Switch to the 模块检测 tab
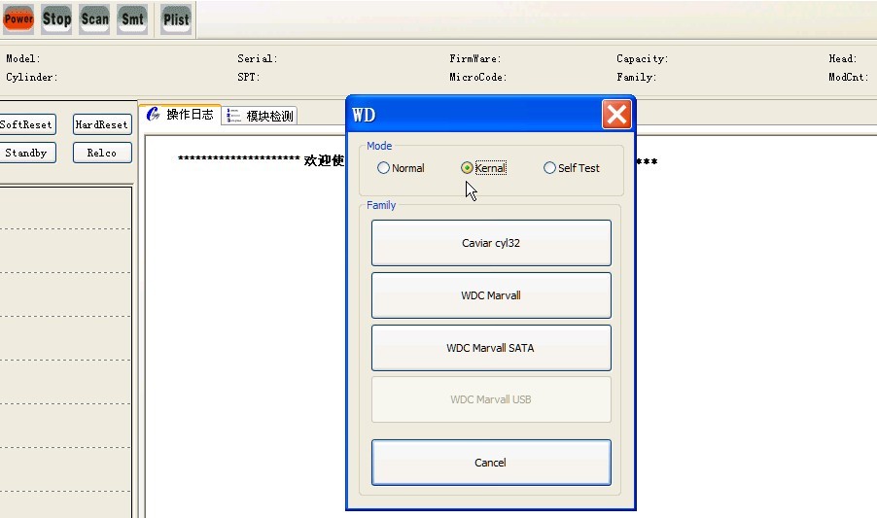877x518 pixels. click(x=260, y=116)
